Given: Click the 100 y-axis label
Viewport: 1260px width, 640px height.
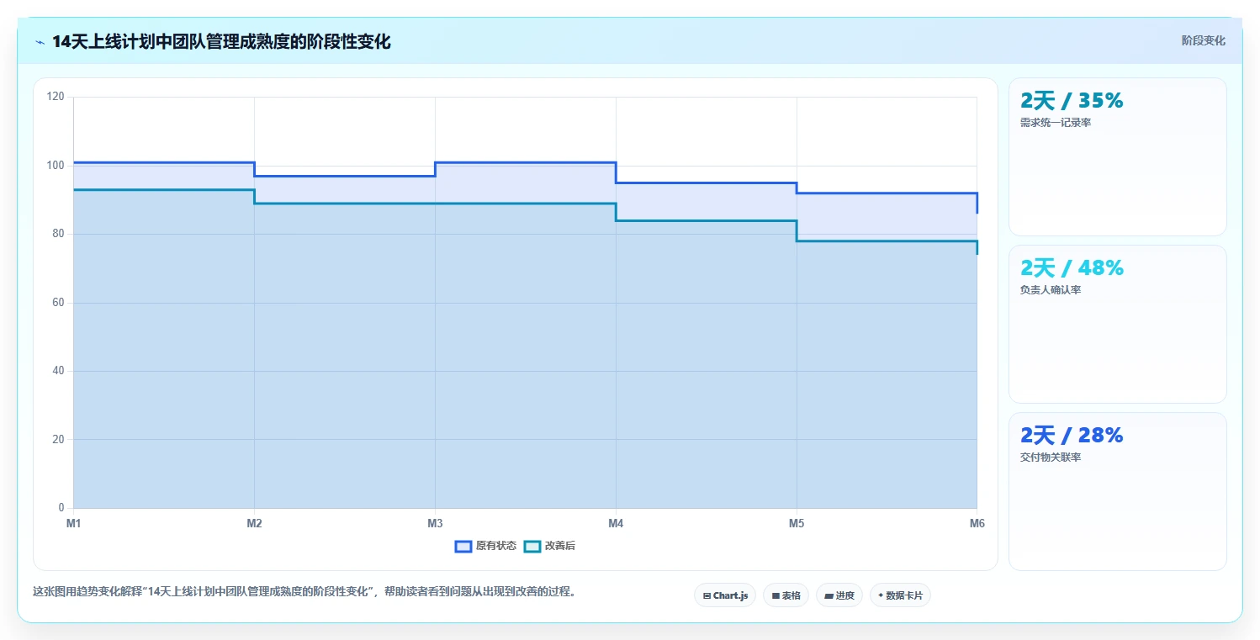Looking at the screenshot, I should click(x=56, y=166).
